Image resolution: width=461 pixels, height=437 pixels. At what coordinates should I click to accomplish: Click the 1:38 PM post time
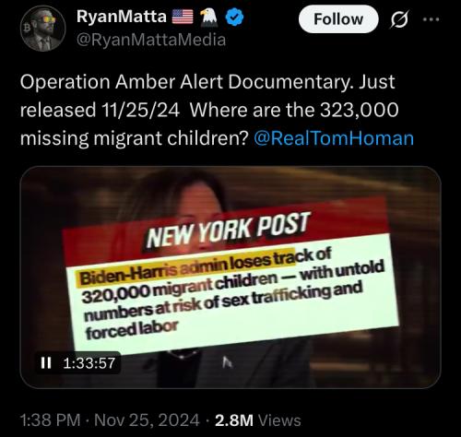(x=50, y=420)
